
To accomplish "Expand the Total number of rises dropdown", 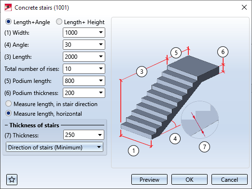I will point(101,68).
